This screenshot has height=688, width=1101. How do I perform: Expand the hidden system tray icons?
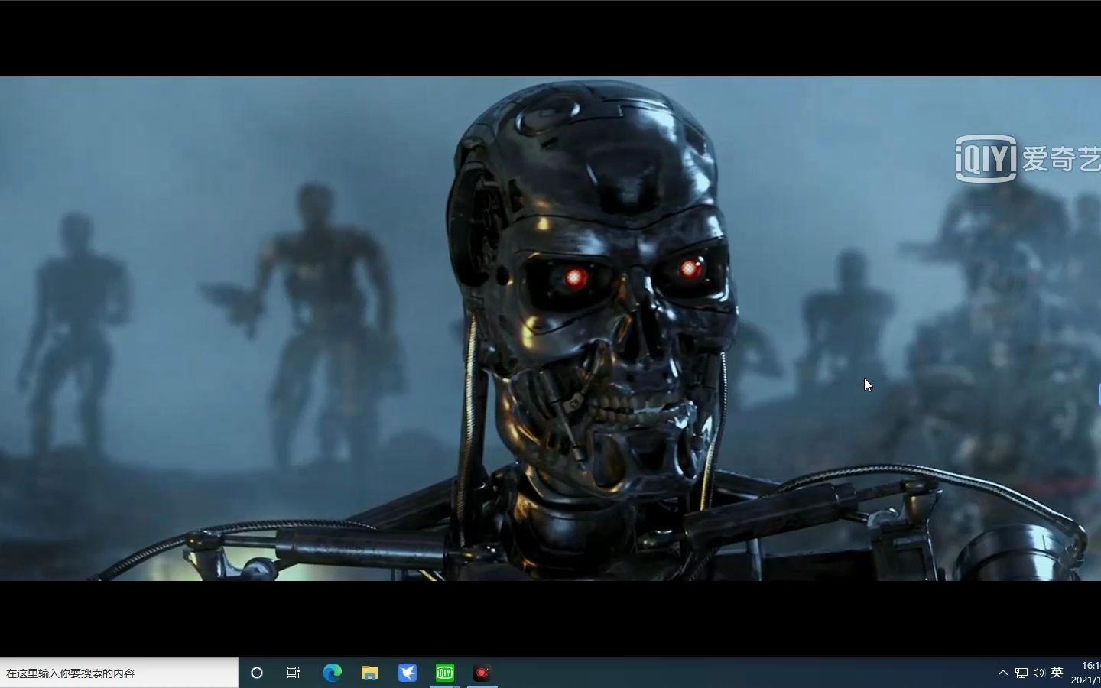(x=1003, y=673)
